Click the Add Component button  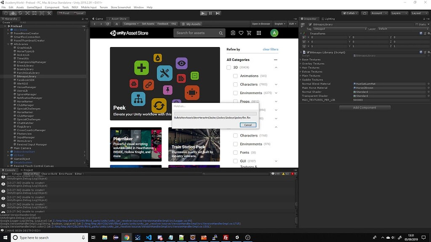tap(364, 108)
